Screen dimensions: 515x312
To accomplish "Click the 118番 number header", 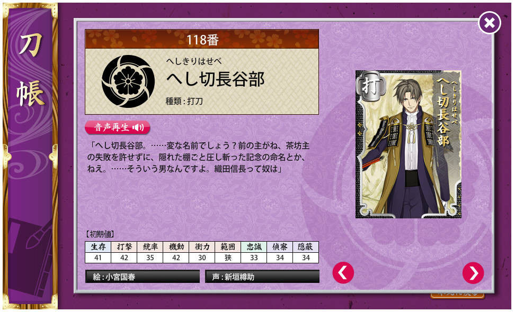I will (202, 39).
